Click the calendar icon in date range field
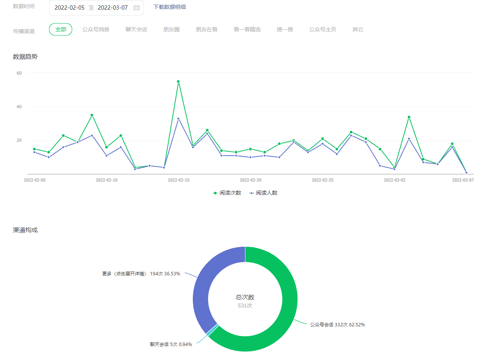Screen dimensions: 490x353 [137, 8]
